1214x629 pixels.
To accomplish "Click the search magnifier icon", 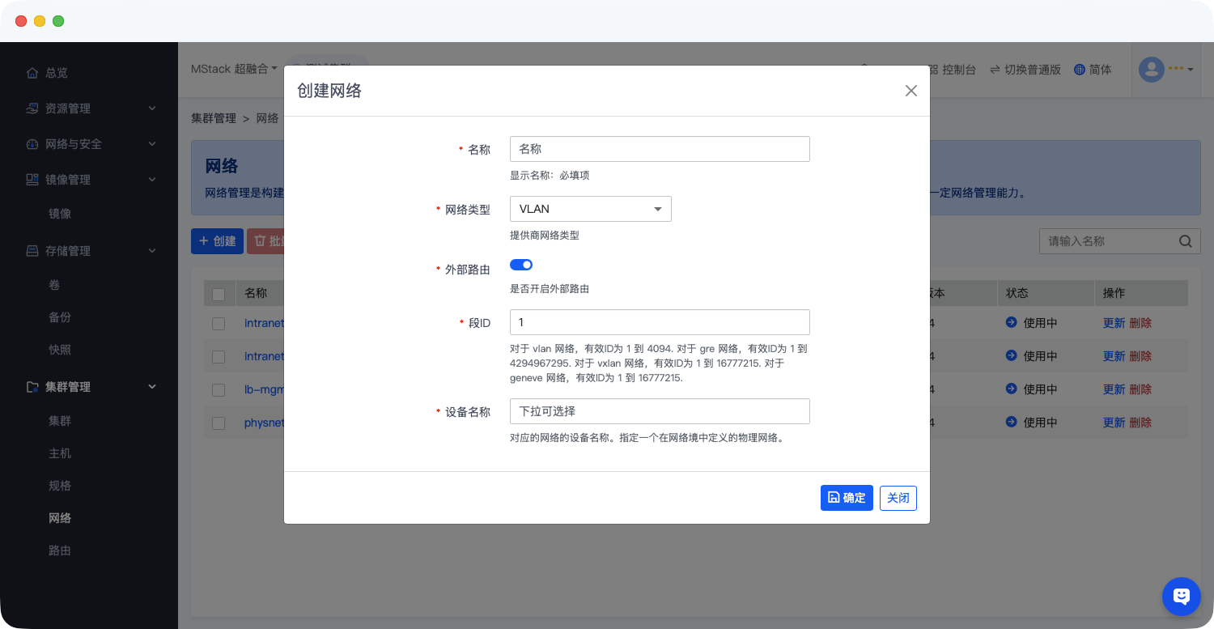I will (1186, 241).
